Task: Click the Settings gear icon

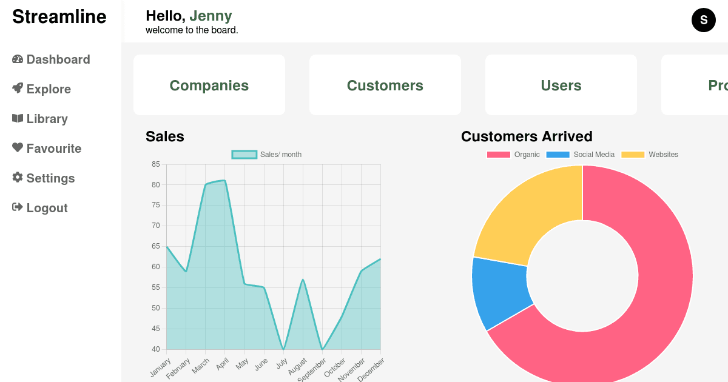Action: click(18, 178)
